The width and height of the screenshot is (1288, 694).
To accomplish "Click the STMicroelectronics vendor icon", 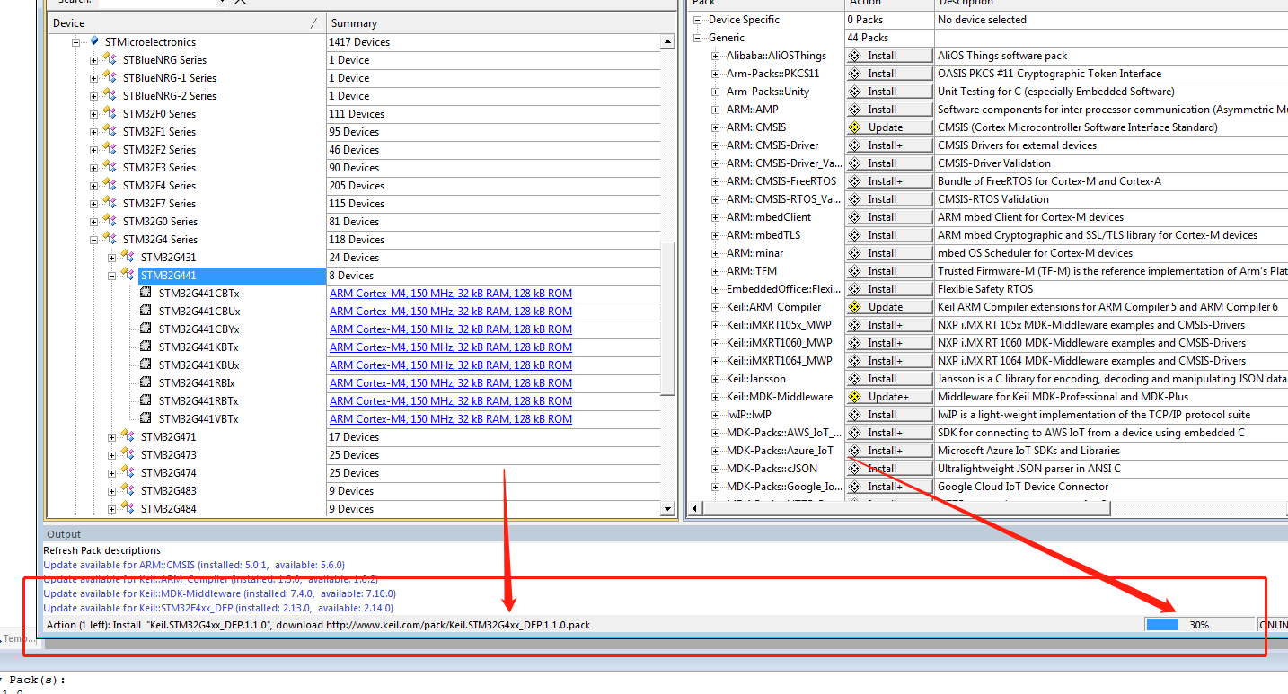I will coord(94,41).
